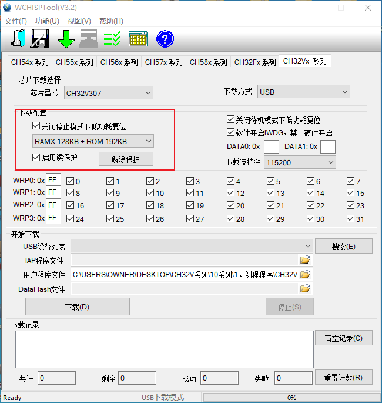
Task: Click the 失败 count field
Action: point(293,378)
